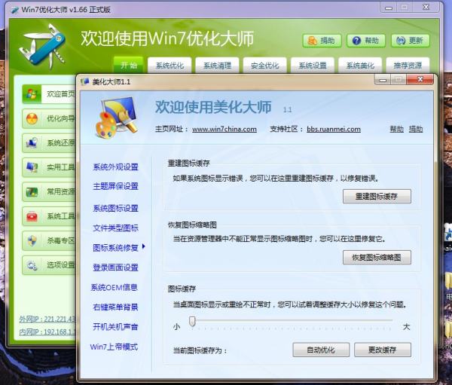The image size is (452, 385).
Task: Select 系统外观设置 in the sidebar
Action: click(x=115, y=167)
